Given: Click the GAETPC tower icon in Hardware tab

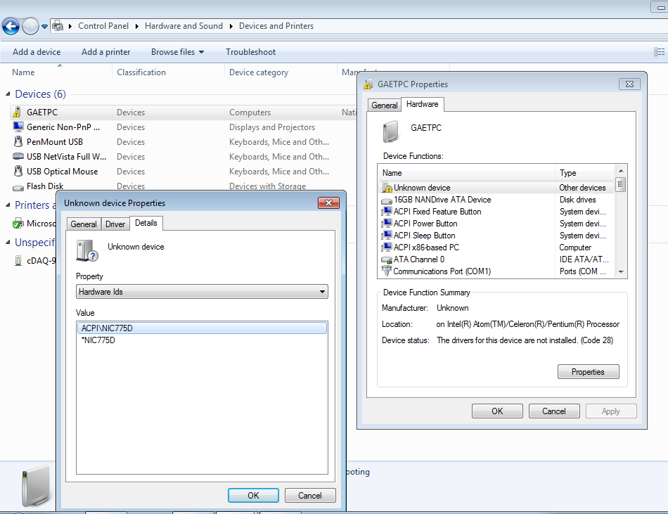Looking at the screenshot, I should [390, 131].
